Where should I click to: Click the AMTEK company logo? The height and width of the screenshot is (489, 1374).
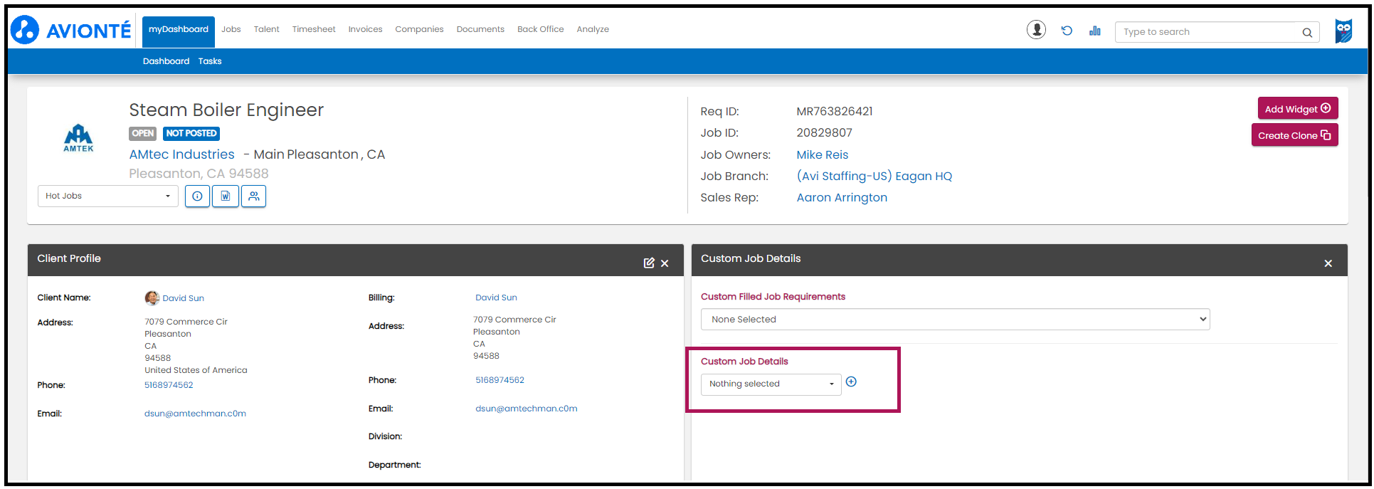coord(78,138)
